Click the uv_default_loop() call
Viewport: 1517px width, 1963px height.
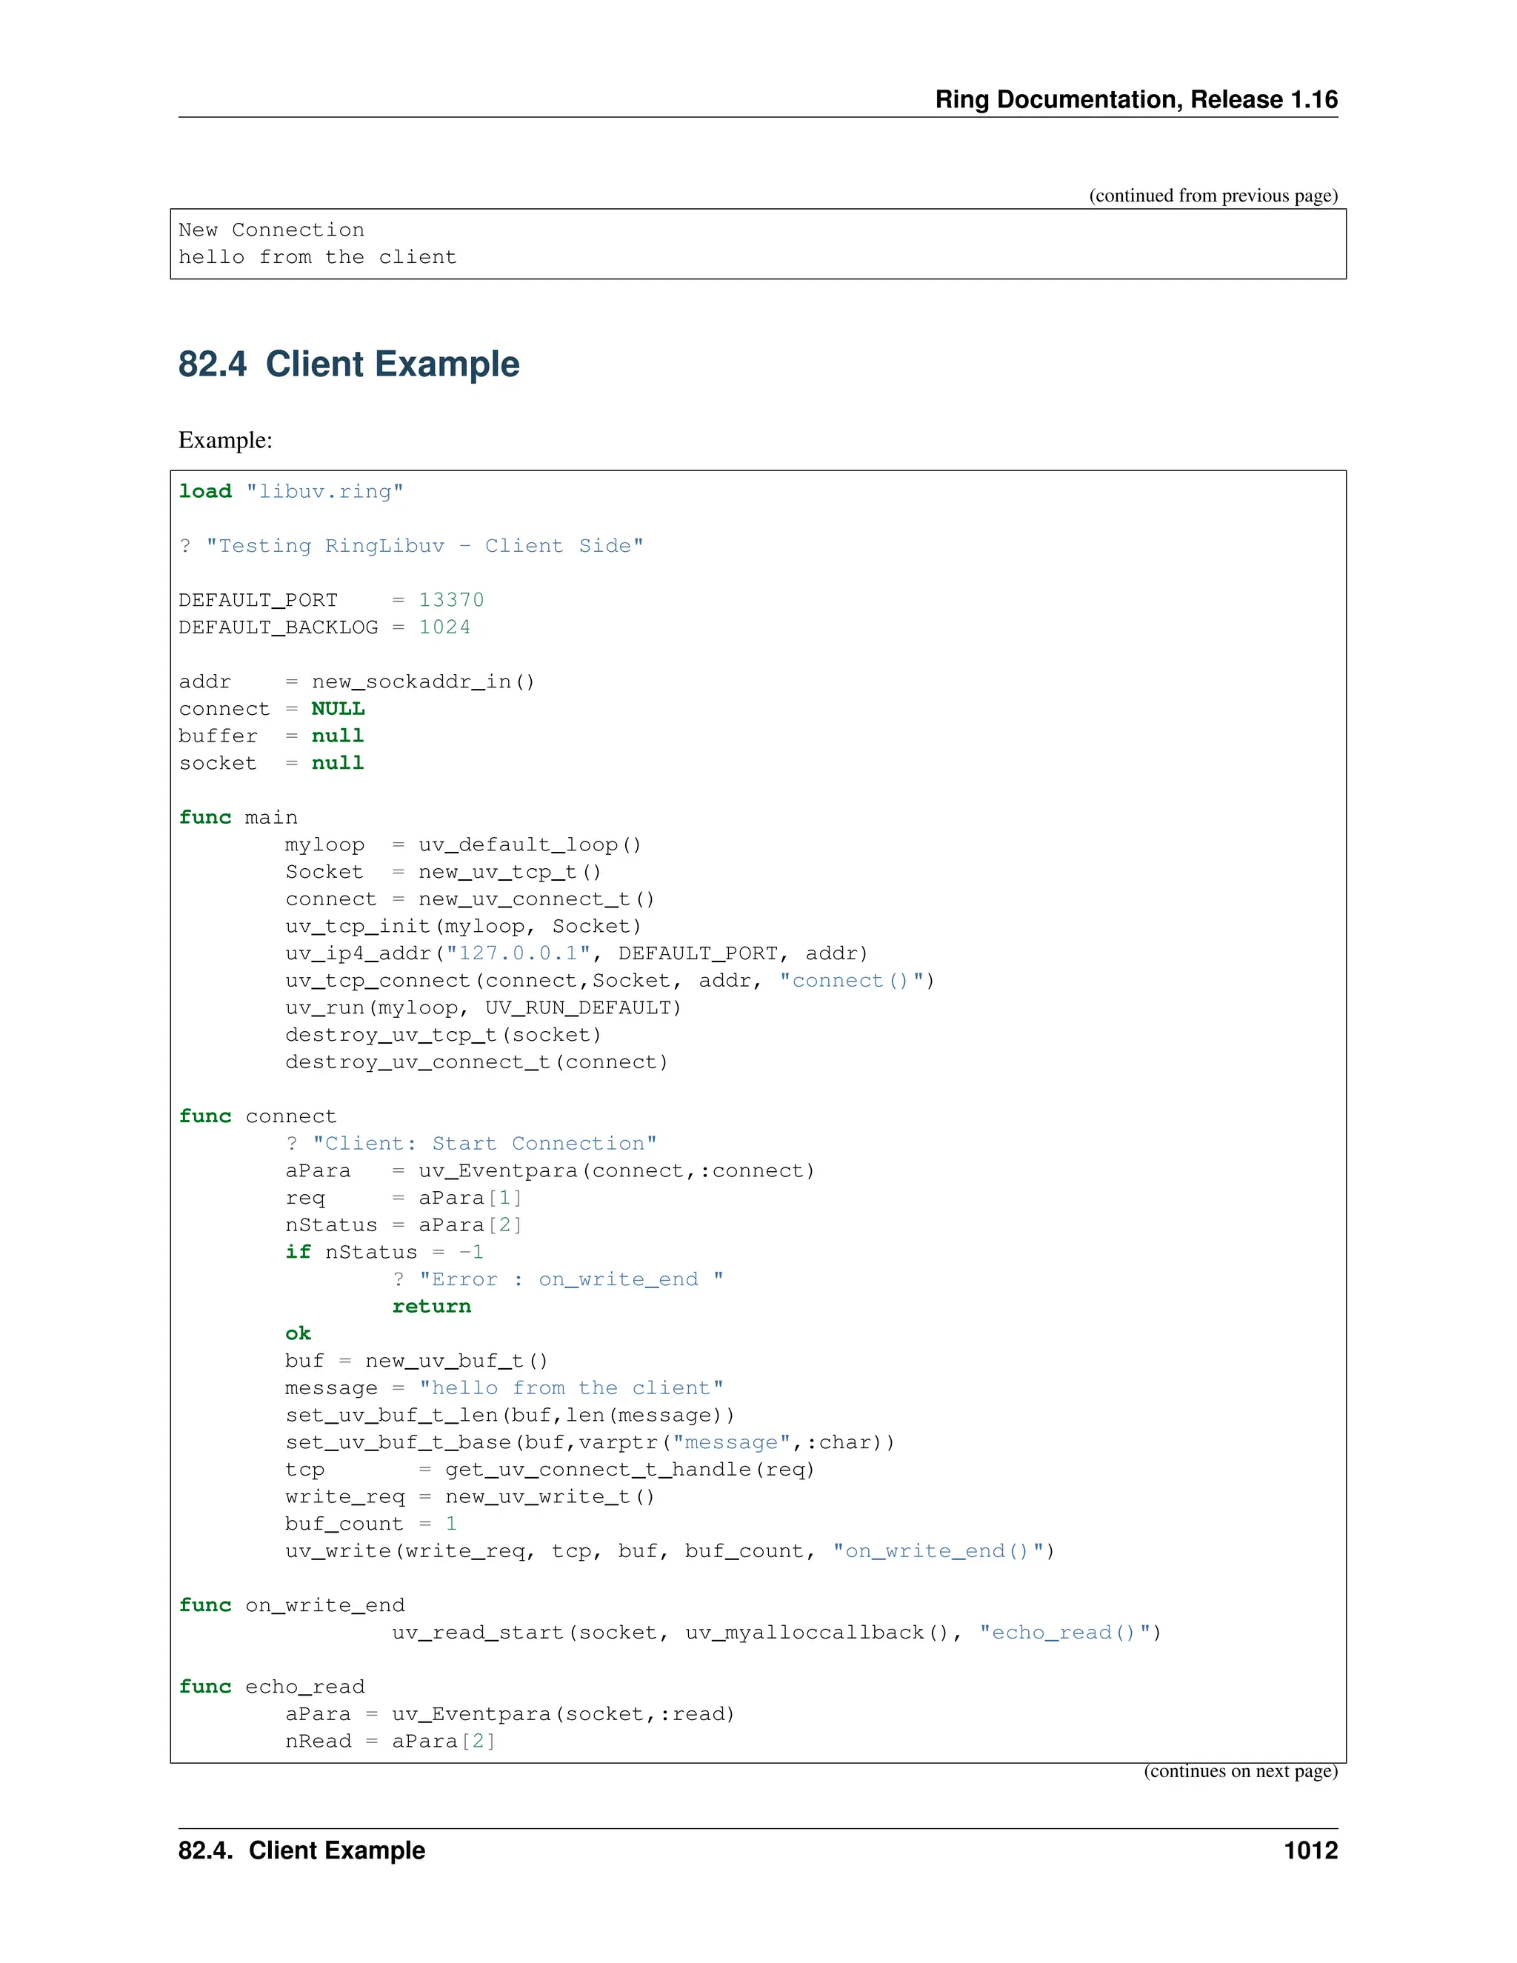coord(530,845)
